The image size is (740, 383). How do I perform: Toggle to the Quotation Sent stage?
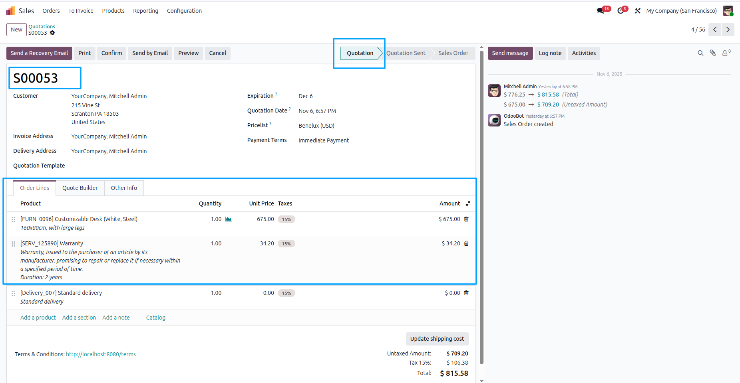[x=406, y=53]
